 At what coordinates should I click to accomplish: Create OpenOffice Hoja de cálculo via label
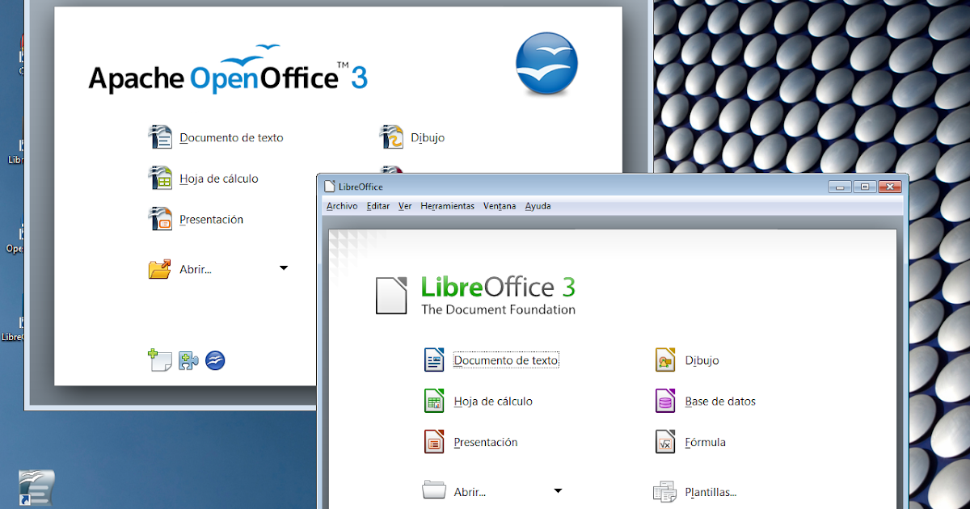pos(219,179)
